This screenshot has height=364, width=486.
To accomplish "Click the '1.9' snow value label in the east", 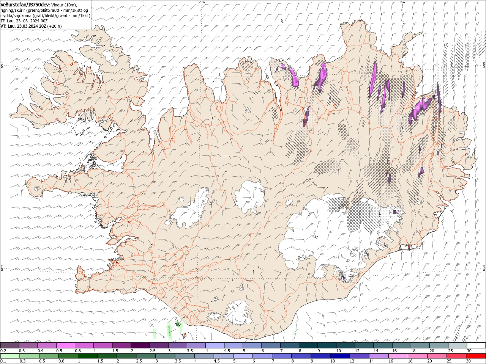I will click(416, 108).
